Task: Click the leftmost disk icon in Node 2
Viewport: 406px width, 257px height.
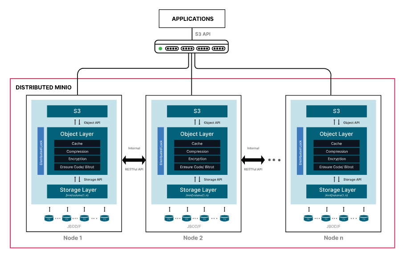Action: 169,218
